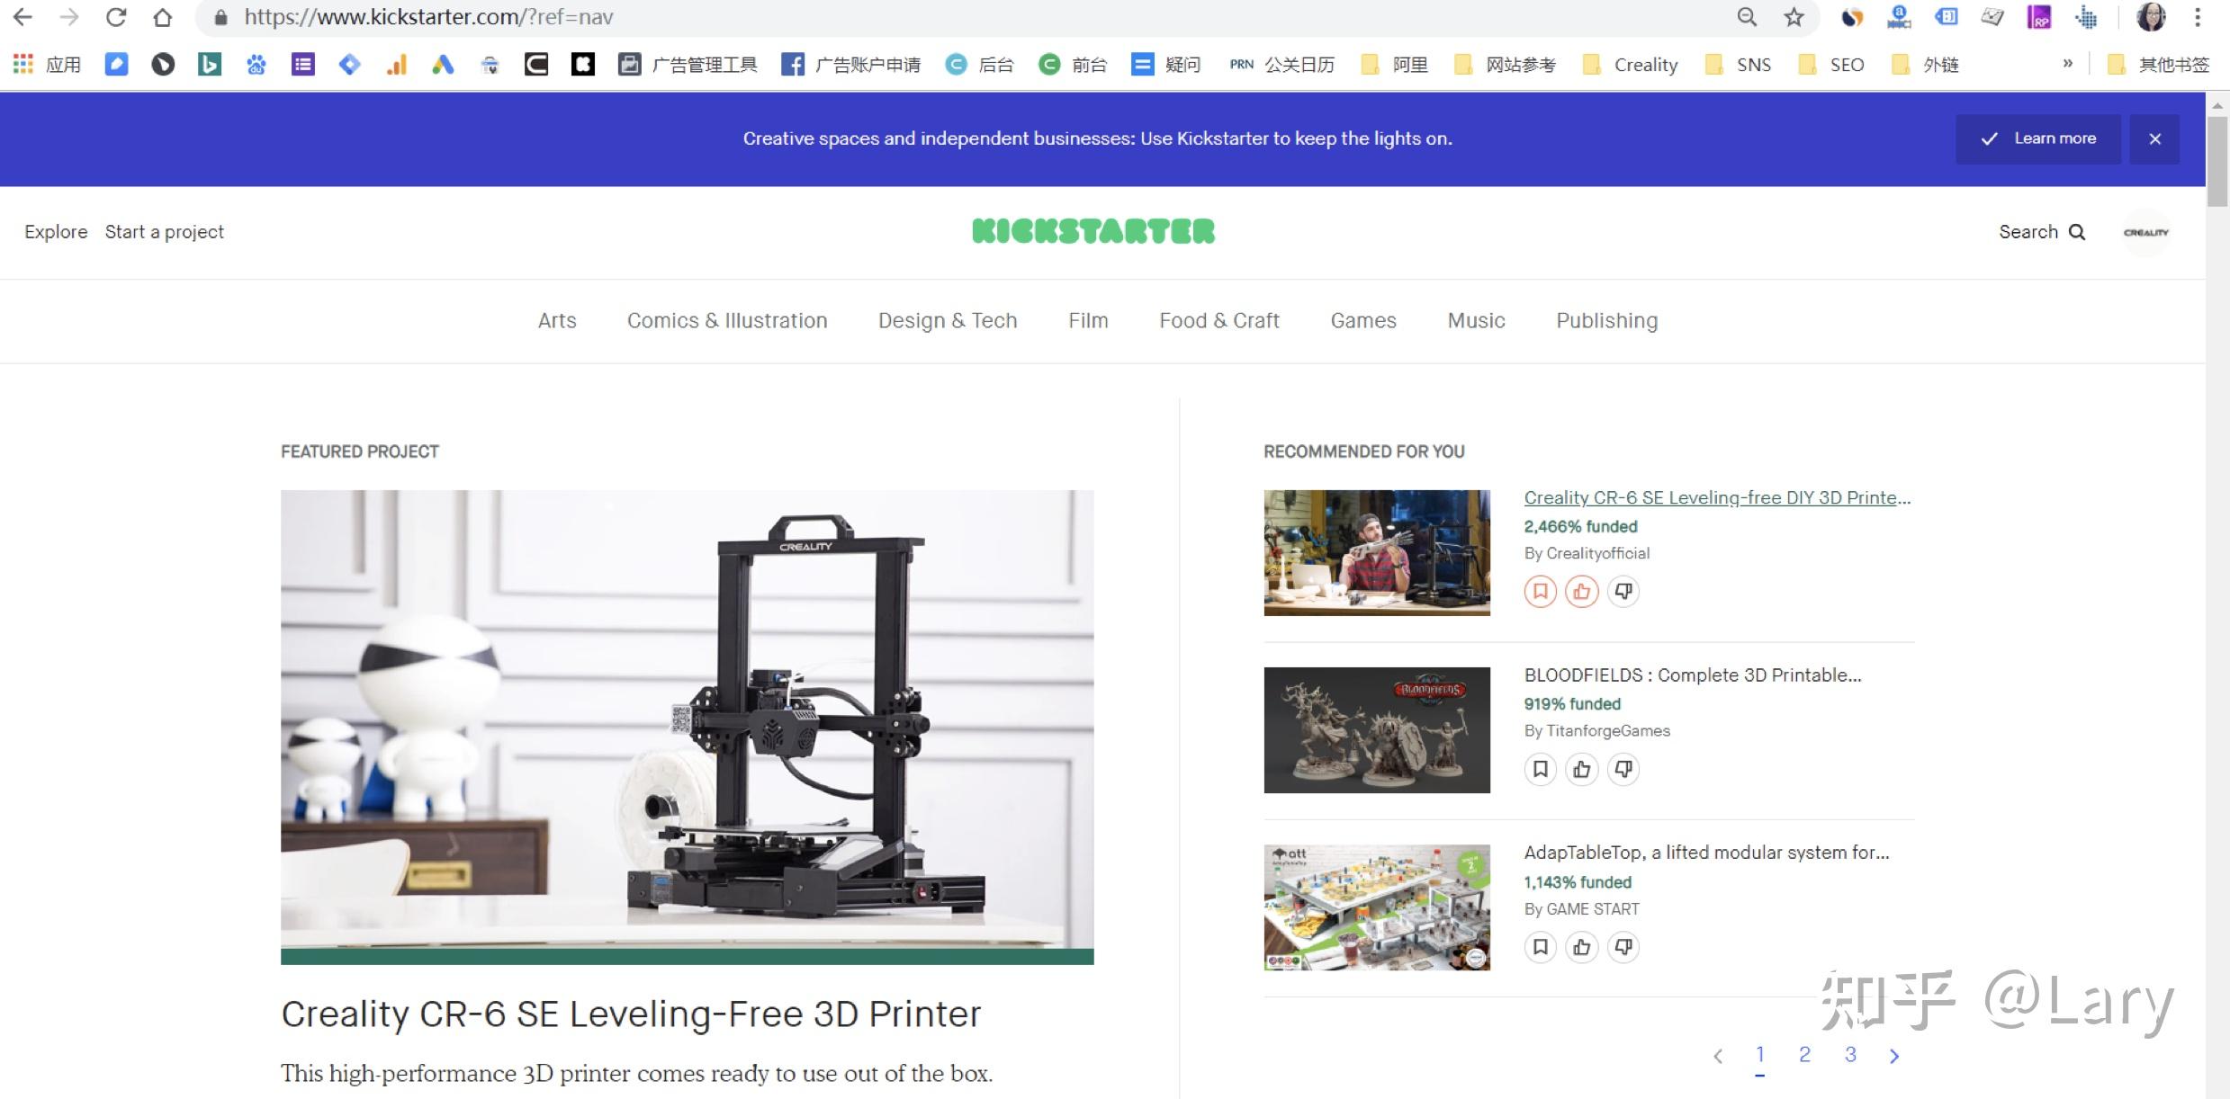Bookmark this page with star icon
2230x1099 pixels.
click(x=1794, y=17)
